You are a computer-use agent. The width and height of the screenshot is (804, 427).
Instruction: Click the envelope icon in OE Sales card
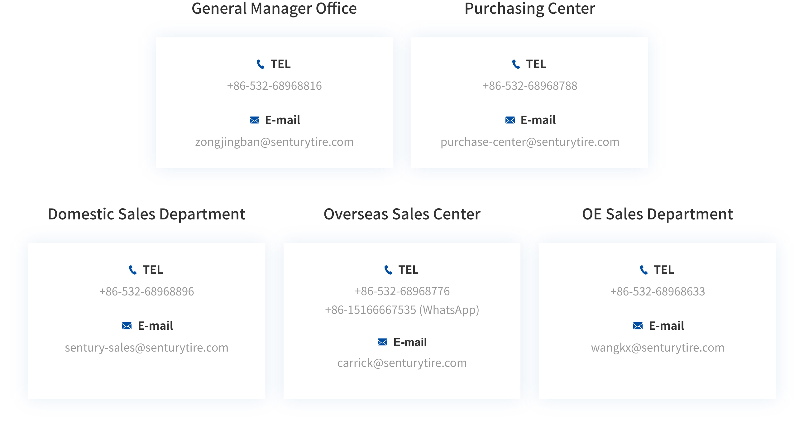click(x=638, y=326)
